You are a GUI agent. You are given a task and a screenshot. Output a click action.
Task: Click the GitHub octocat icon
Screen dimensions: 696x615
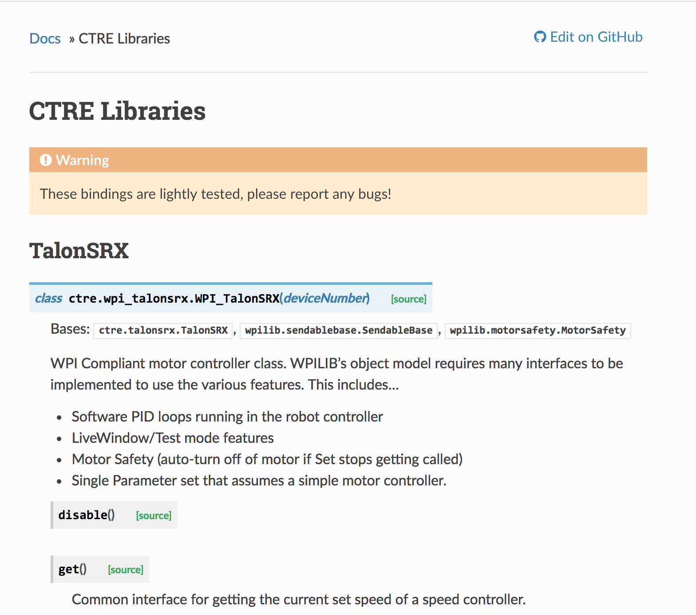(x=540, y=37)
